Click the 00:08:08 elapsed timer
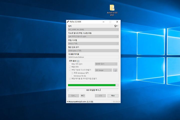 pyautogui.click(x=116, y=102)
